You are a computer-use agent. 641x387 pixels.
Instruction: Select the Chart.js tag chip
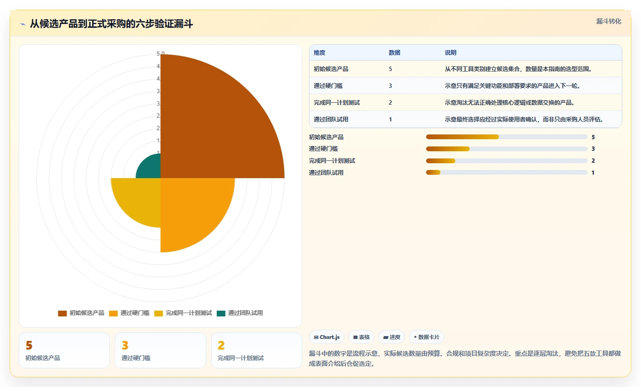(x=327, y=337)
